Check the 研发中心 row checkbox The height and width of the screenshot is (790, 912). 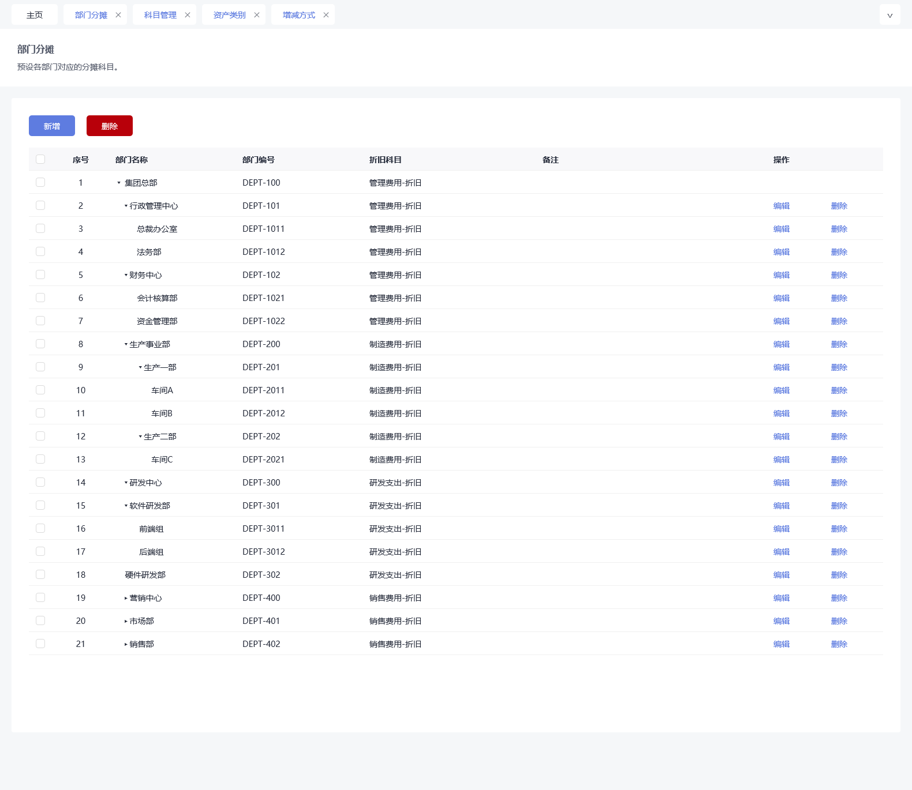coord(40,482)
